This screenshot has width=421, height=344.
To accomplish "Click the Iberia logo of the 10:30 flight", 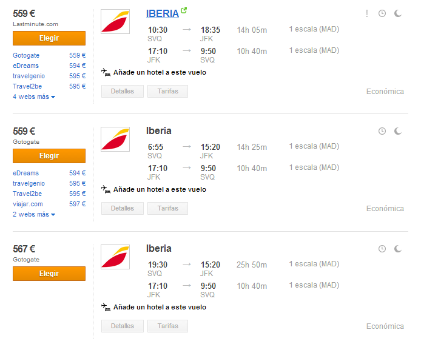I will click(115, 21).
